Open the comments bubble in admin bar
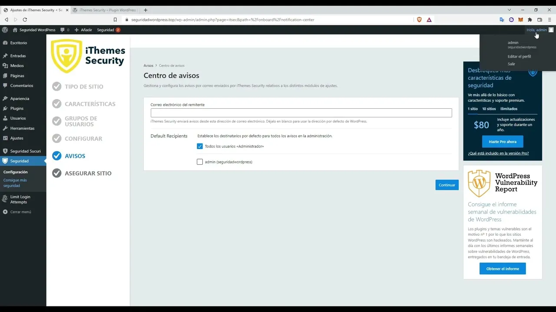 pyautogui.click(x=65, y=30)
